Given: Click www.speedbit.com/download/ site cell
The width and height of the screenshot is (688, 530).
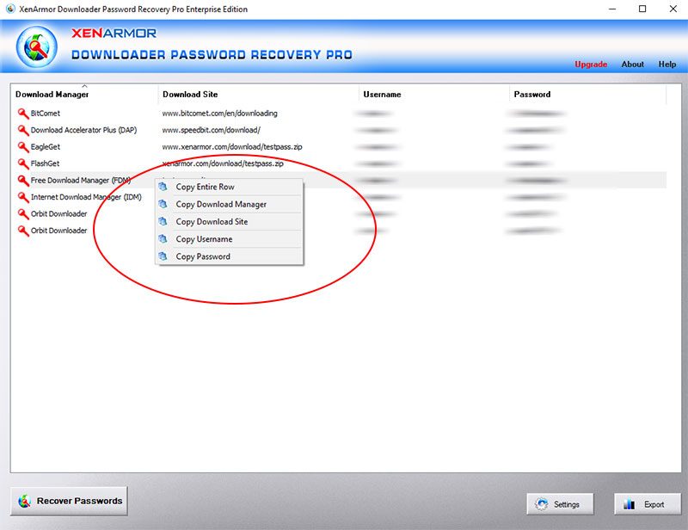Looking at the screenshot, I should (x=211, y=130).
